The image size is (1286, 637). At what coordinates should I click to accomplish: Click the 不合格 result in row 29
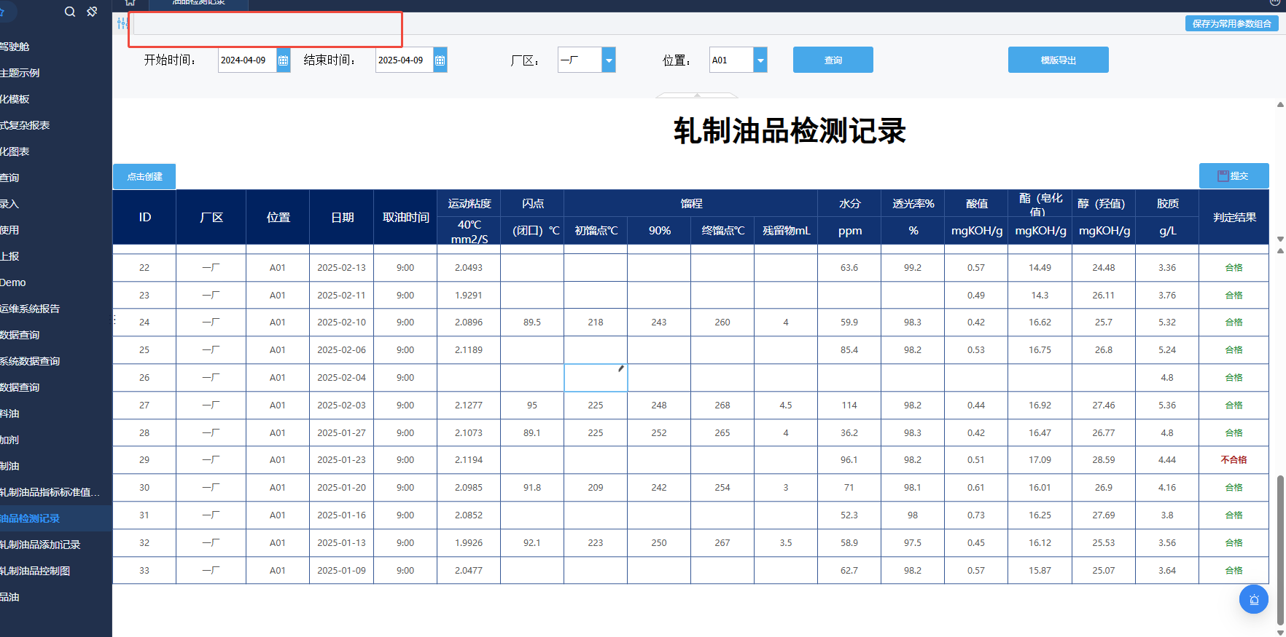click(1234, 460)
